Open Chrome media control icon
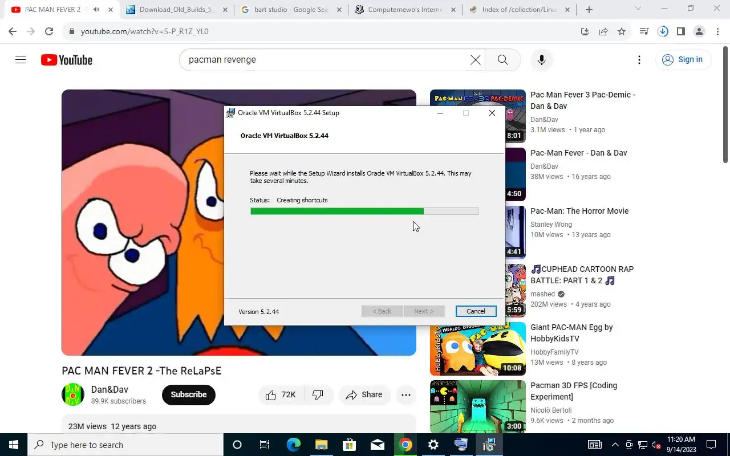This screenshot has height=456, width=730. coord(644,31)
